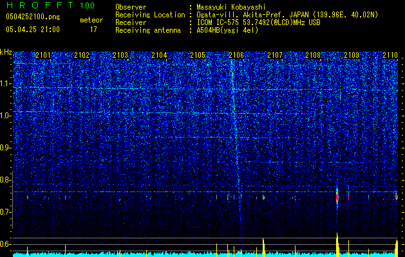The image size is (405, 257).
Task: Click the 2101 time marker
Action: pyautogui.click(x=43, y=55)
